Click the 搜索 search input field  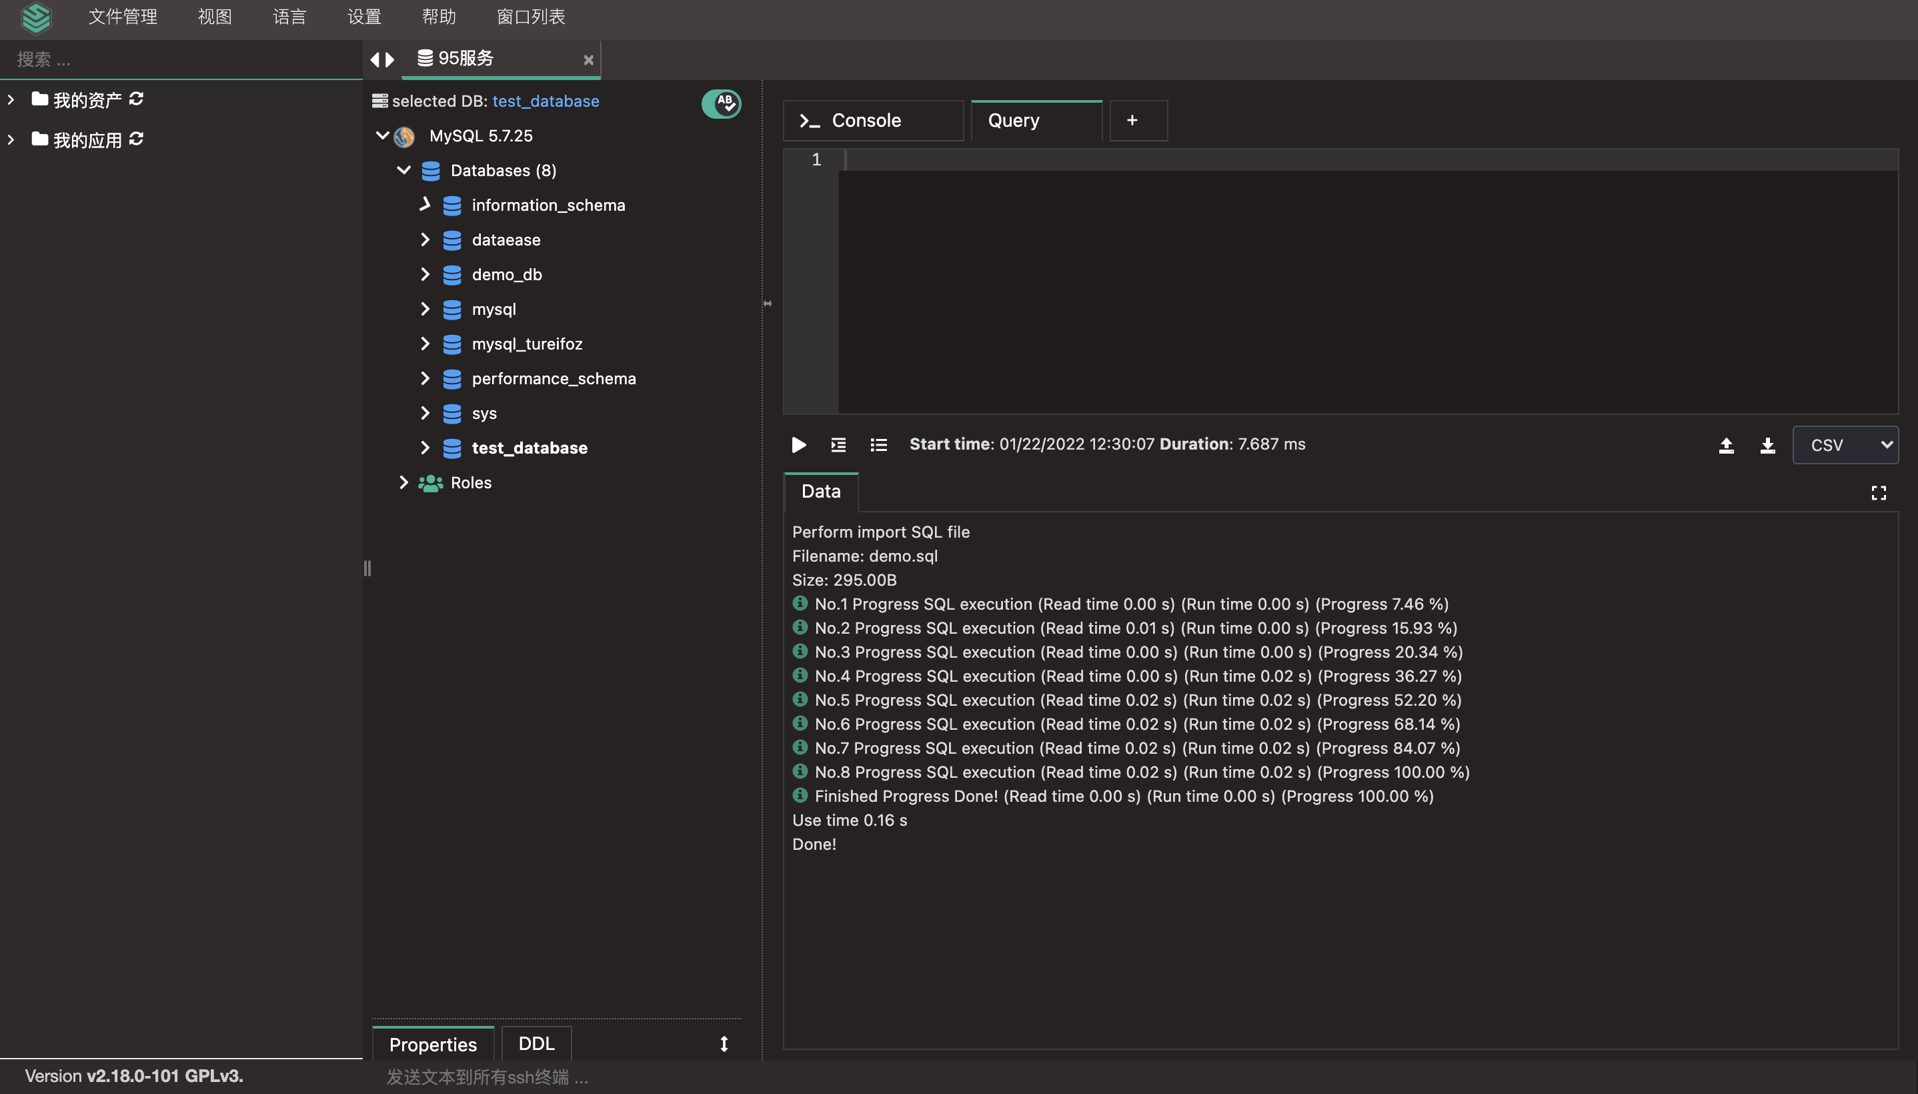(x=180, y=59)
